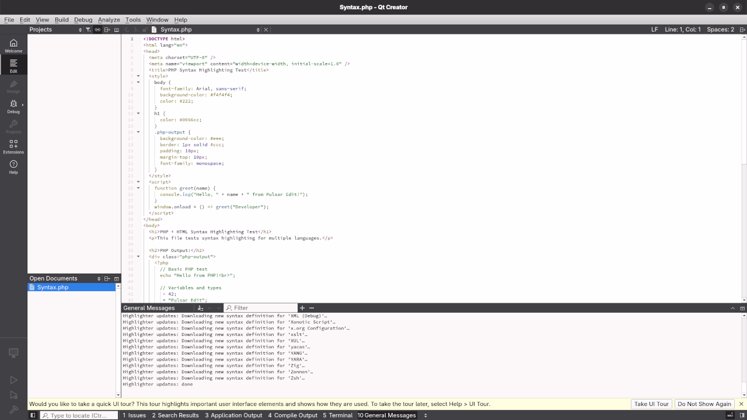Image resolution: width=747 pixels, height=420 pixels.
Task: Toggle the bottom output pane
Action: tap(729, 415)
